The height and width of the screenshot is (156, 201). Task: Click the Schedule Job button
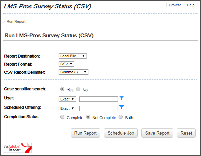121,133
